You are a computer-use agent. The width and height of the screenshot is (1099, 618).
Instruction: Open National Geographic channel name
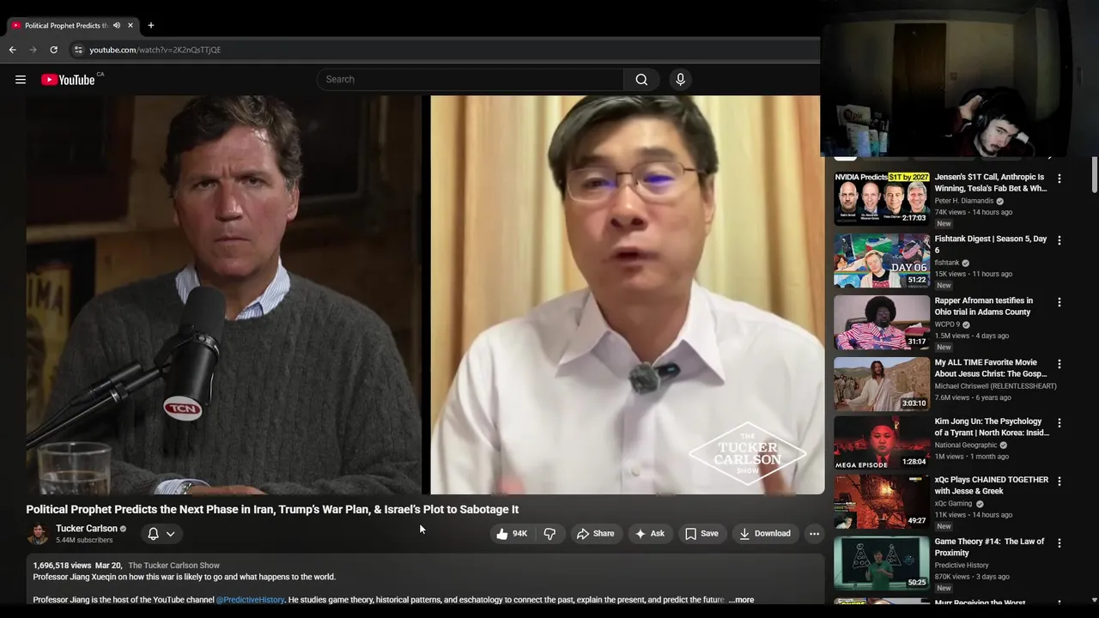pos(966,445)
